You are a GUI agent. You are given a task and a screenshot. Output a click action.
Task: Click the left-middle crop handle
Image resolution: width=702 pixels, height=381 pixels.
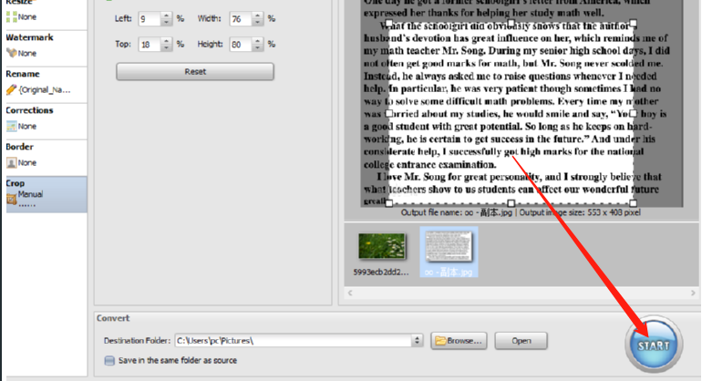pos(389,114)
